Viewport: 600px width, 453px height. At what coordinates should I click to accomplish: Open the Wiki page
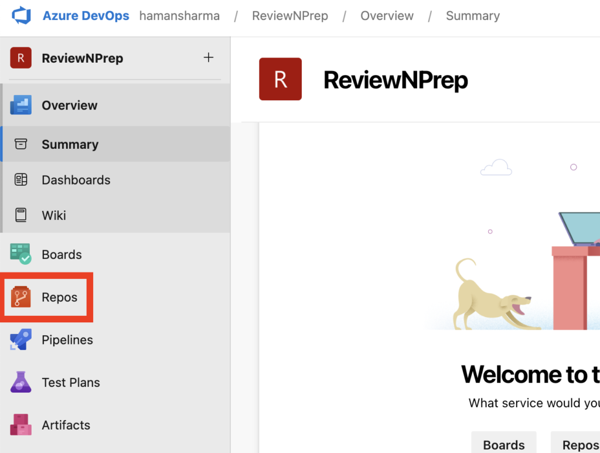(116, 215)
